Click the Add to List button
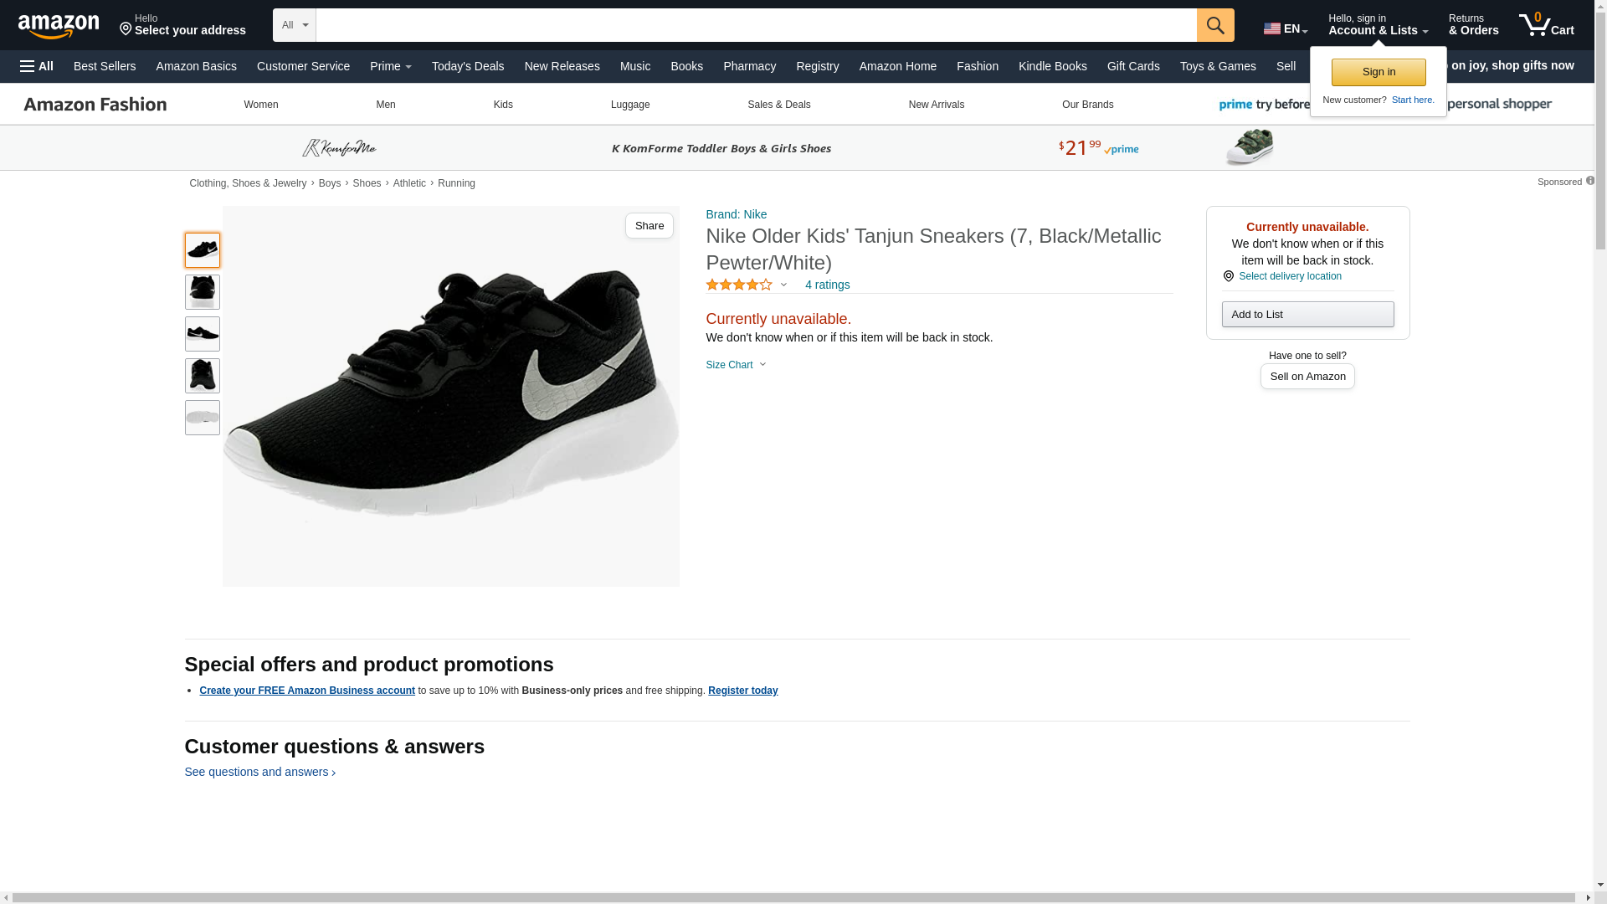The width and height of the screenshot is (1607, 904). click(x=1307, y=315)
